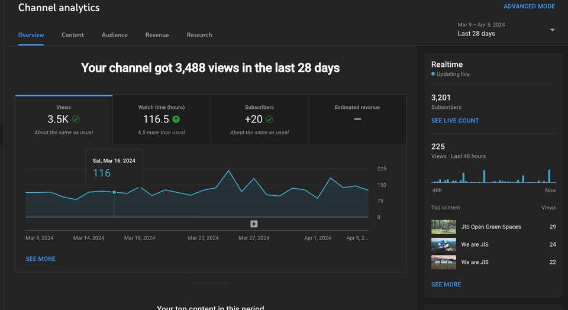Select the Subscribers metric card

coord(259,120)
